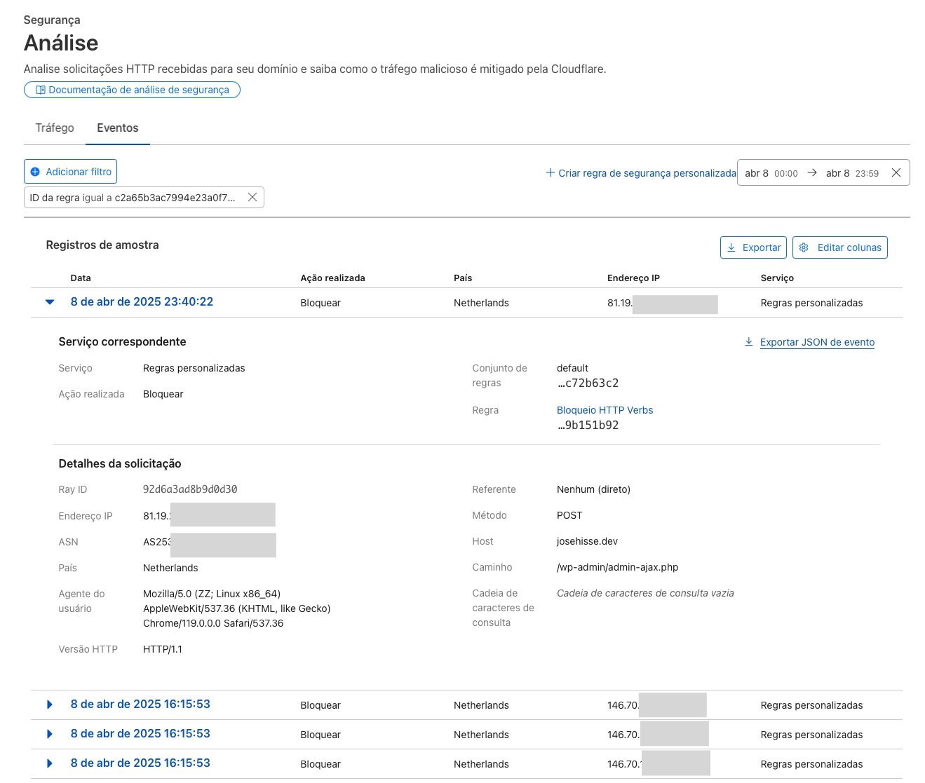Switch to the Tráfego tab
The width and height of the screenshot is (925, 783).
pos(55,128)
